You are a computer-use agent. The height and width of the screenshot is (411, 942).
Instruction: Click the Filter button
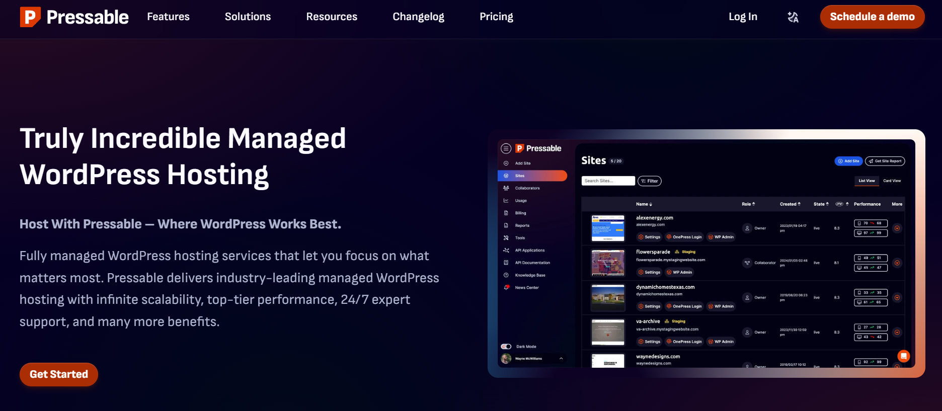coord(650,181)
